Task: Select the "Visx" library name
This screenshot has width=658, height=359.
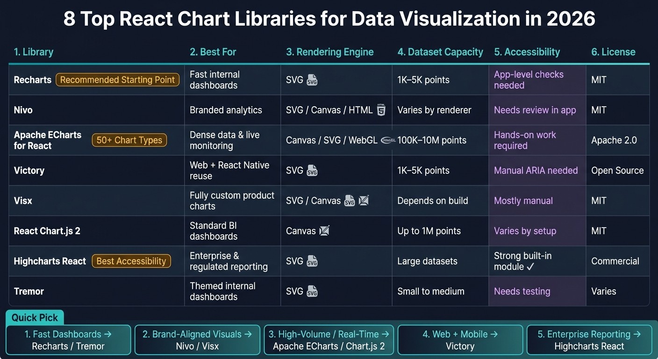Action: [x=23, y=201]
